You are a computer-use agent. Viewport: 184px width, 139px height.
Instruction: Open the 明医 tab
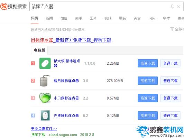click(122, 18)
